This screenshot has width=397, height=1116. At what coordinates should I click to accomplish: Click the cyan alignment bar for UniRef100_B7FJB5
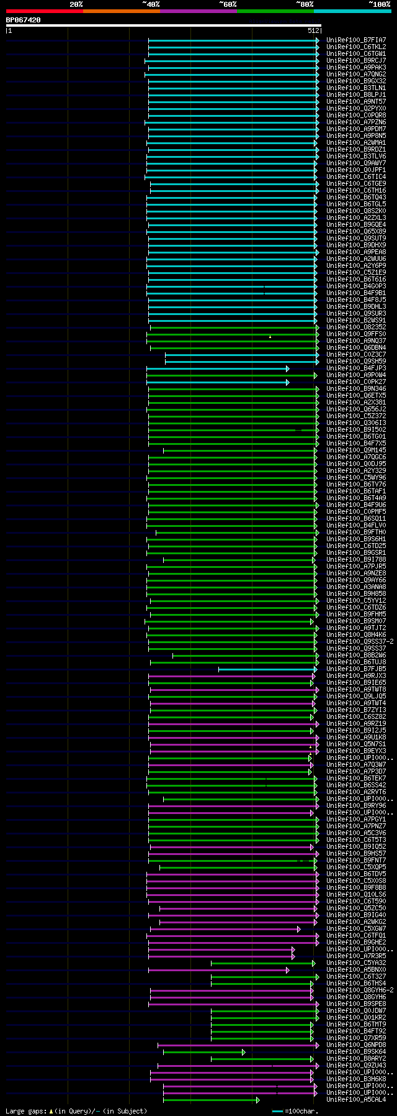point(267,669)
